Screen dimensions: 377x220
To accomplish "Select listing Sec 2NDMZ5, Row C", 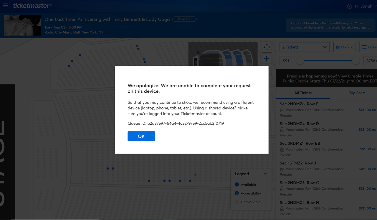I will click(326, 188).
